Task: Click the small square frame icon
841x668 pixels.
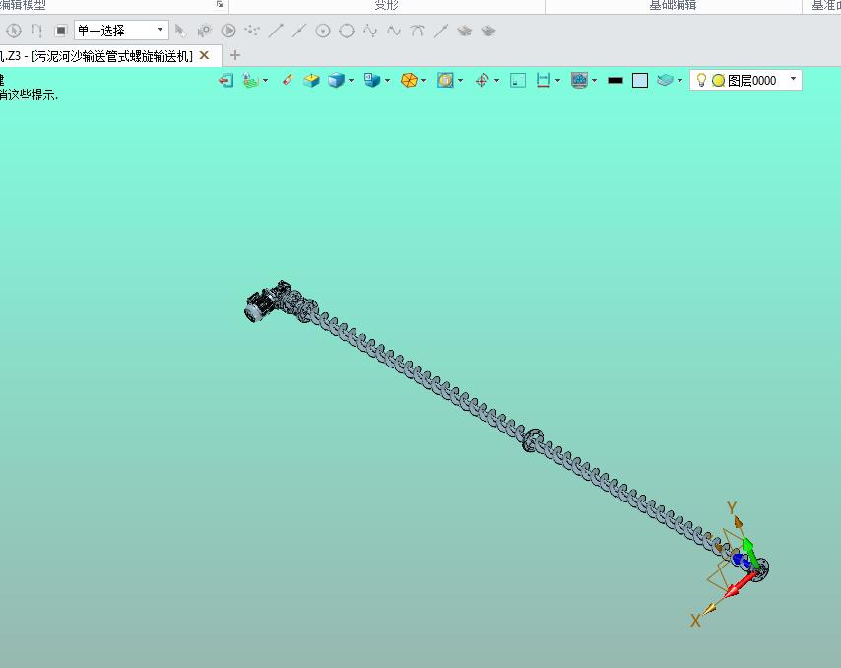Action: (x=518, y=81)
